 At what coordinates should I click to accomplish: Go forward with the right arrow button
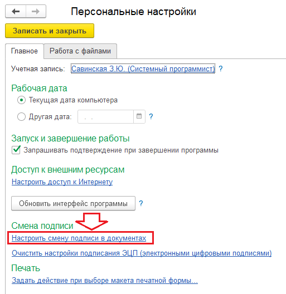click(36, 12)
